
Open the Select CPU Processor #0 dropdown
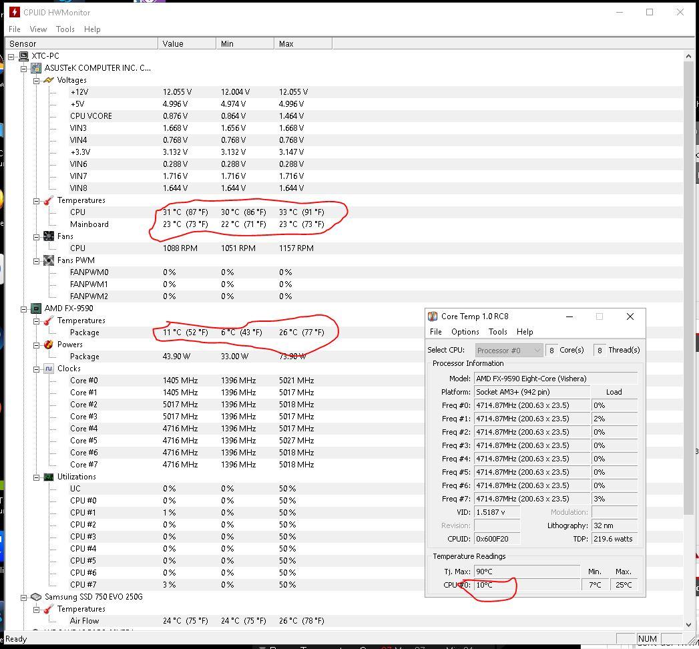coord(509,351)
